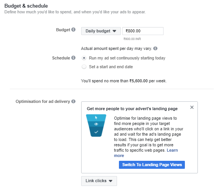223x189 pixels.
Task: Click the eye section of the funnel graphic
Action: pos(96,124)
